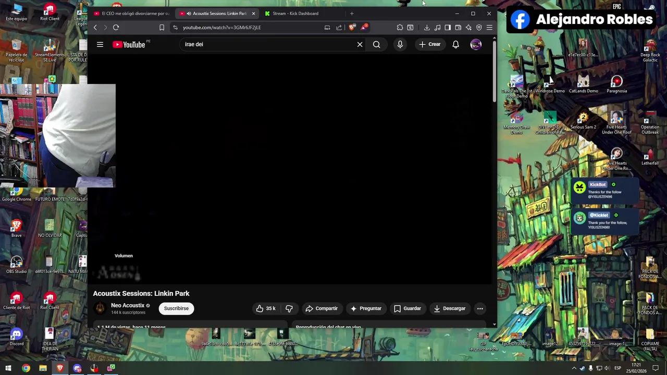Select the OBS Studio desktop icon
Image resolution: width=667 pixels, height=375 pixels.
[16, 264]
